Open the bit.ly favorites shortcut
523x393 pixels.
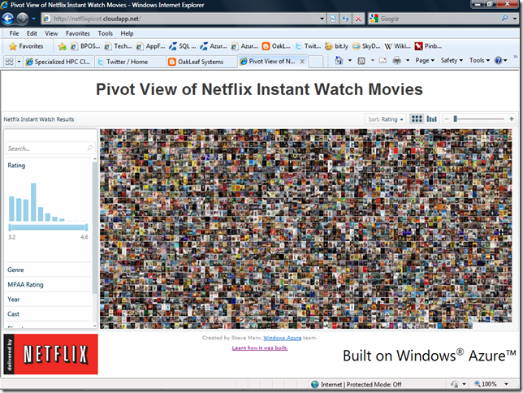pos(336,46)
